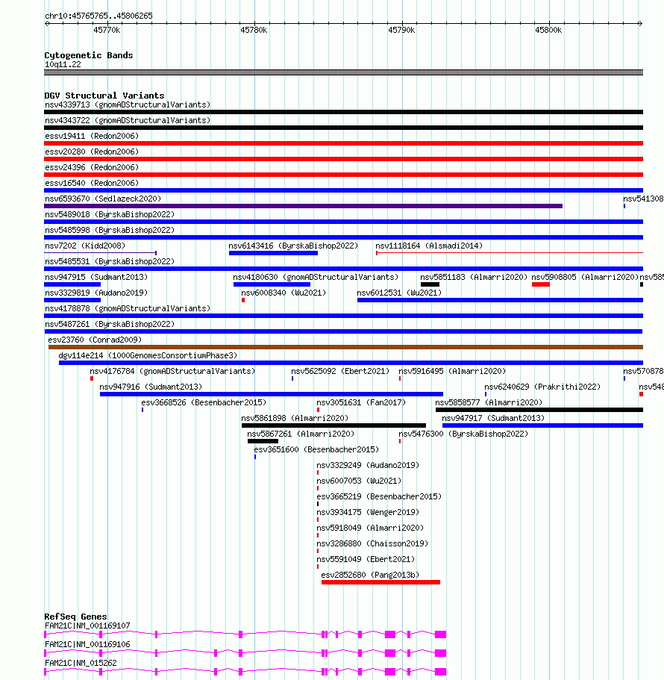Select the 45790k ruler position label
Screen dimensions: 664x680
click(x=401, y=30)
